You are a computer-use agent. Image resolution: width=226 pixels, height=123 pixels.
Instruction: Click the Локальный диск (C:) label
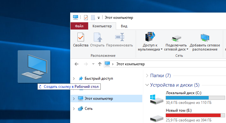184,93
